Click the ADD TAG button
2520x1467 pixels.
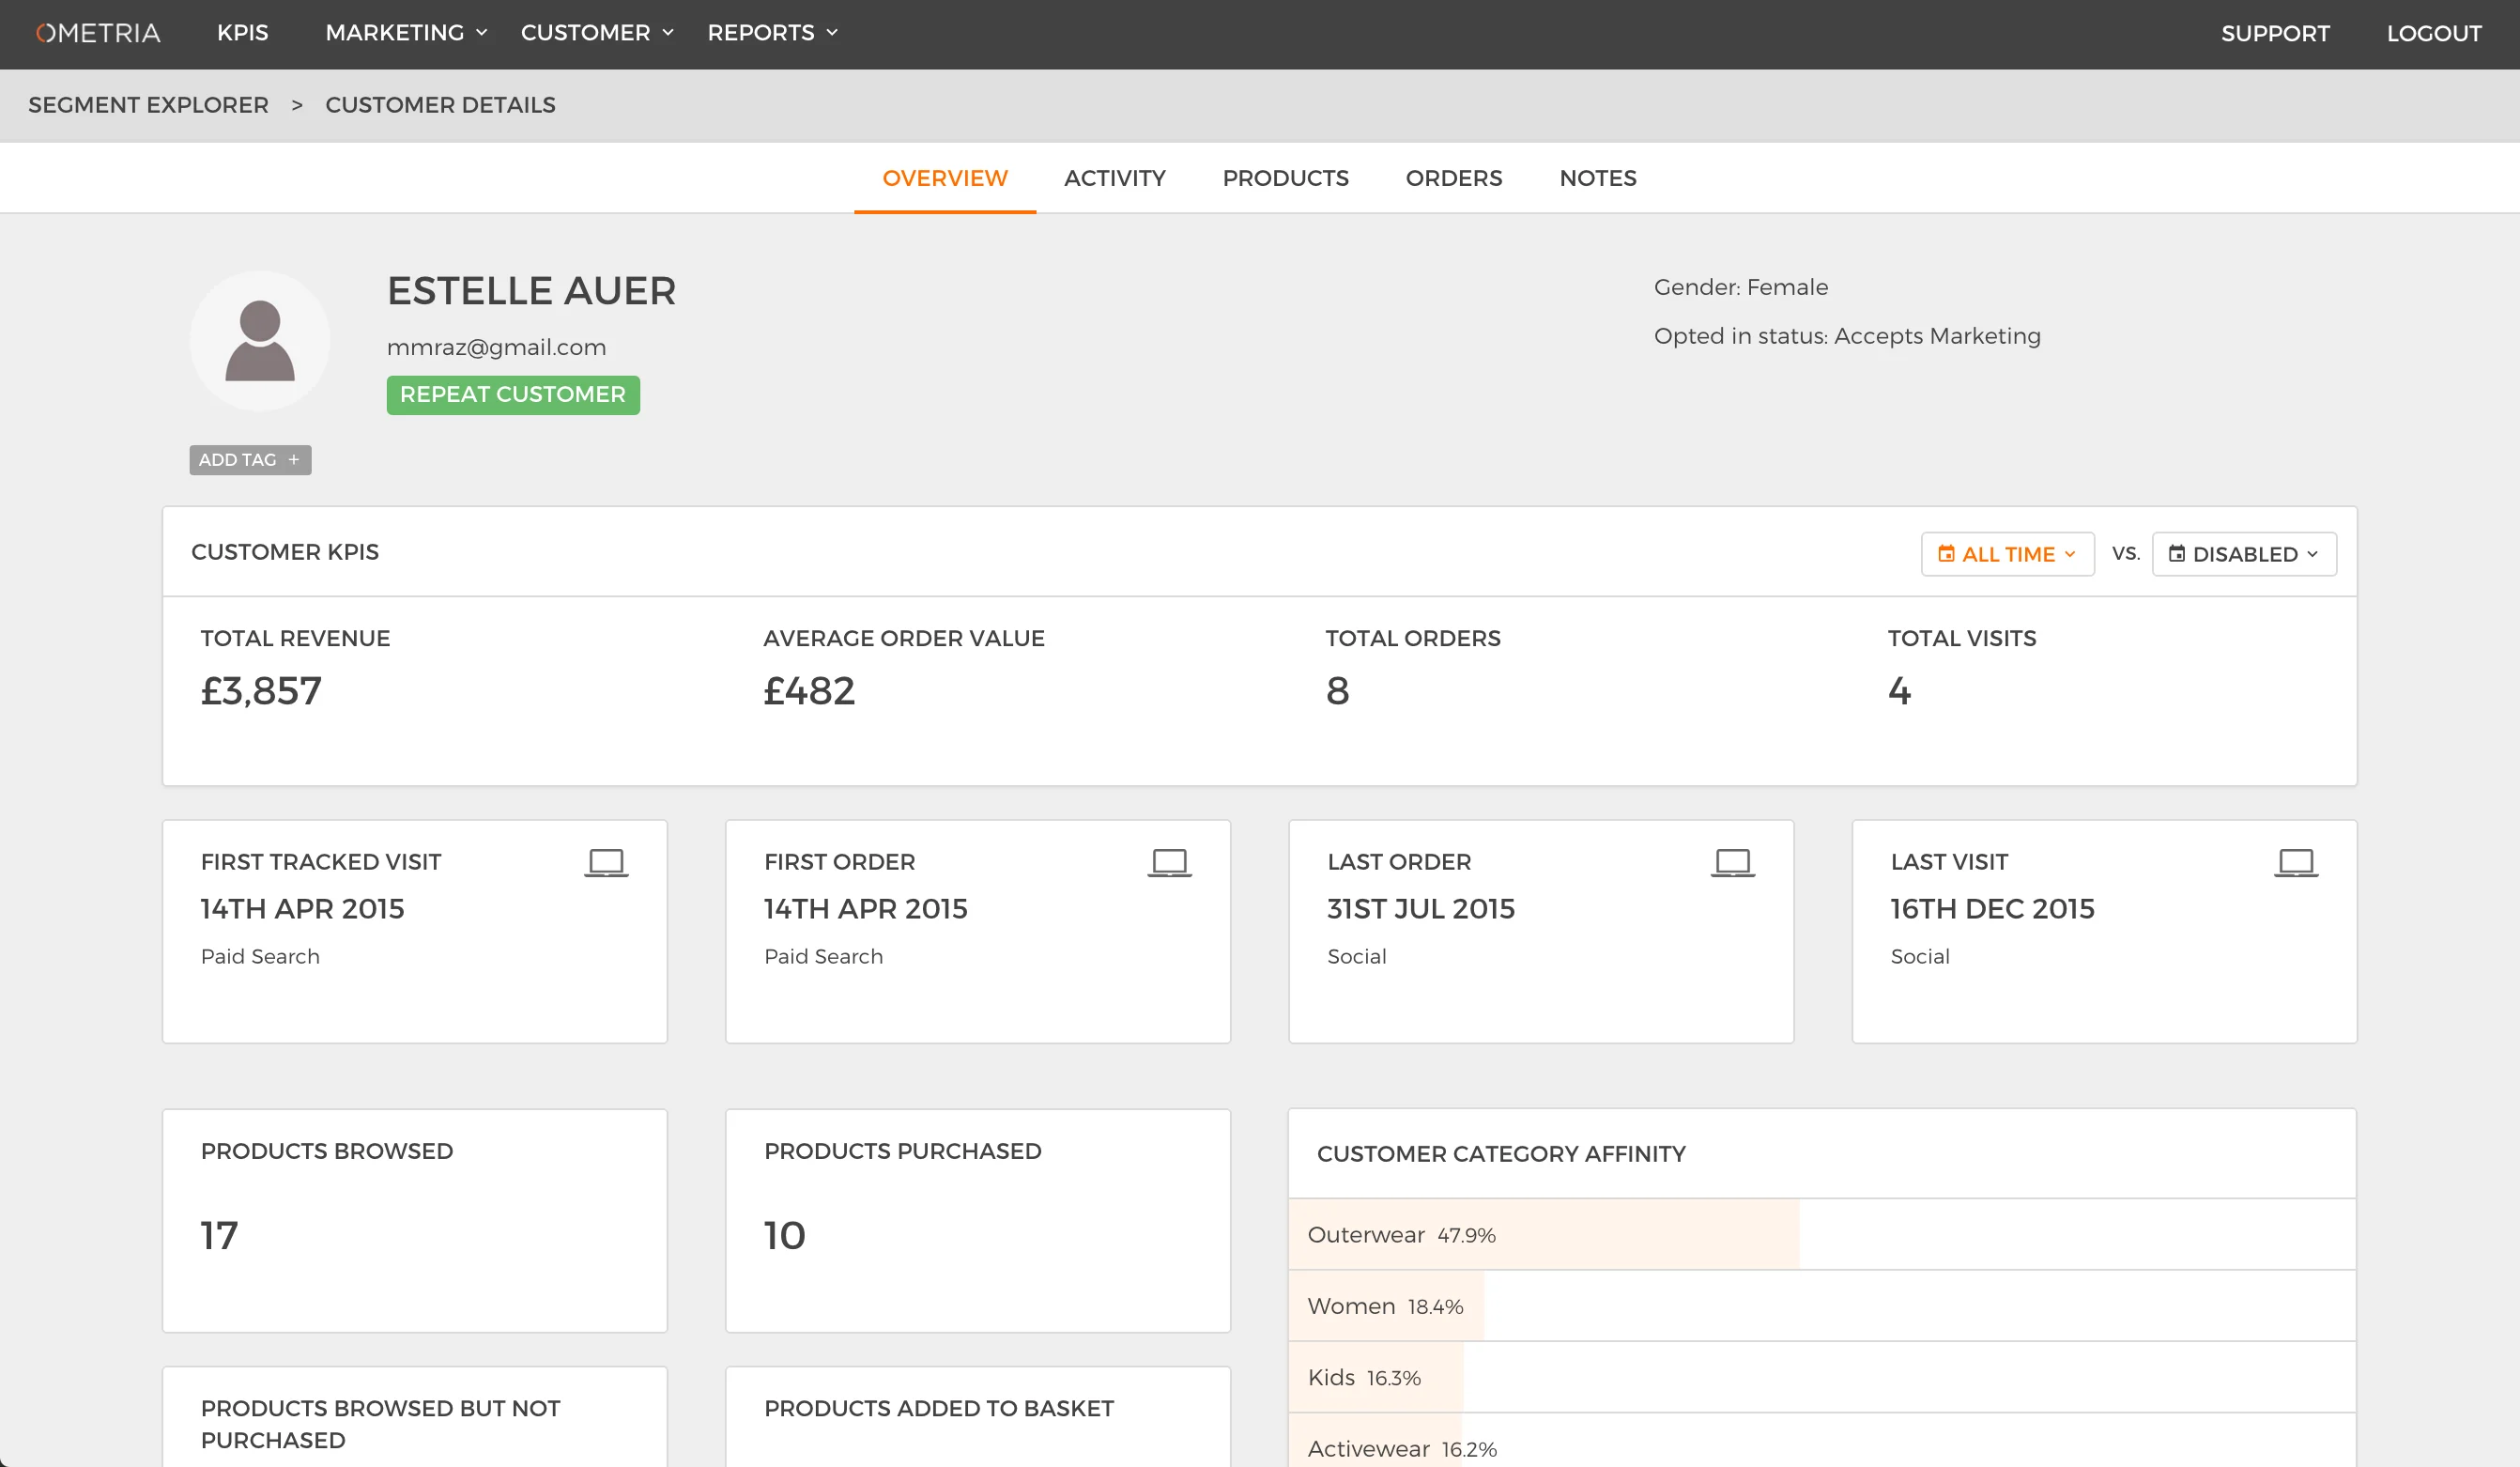[x=250, y=459]
